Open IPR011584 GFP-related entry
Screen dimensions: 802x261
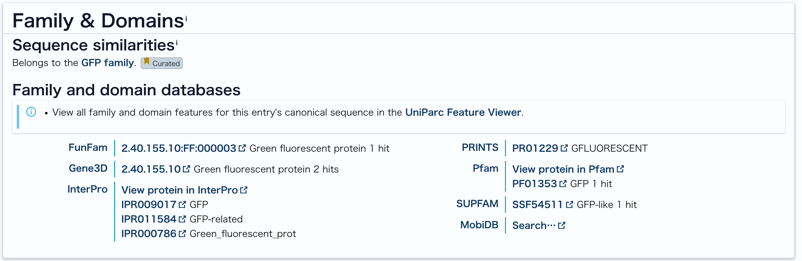pyautogui.click(x=149, y=219)
